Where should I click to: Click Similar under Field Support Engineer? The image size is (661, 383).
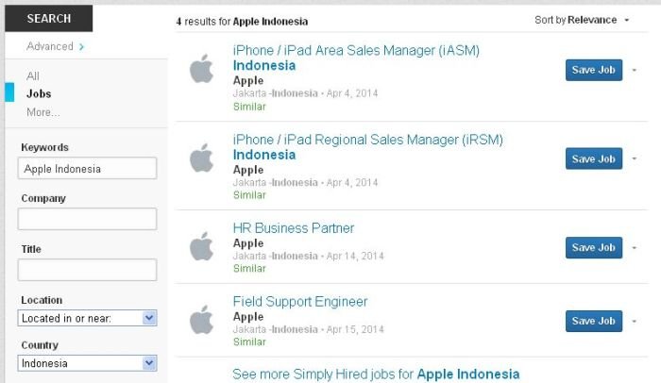tap(249, 341)
